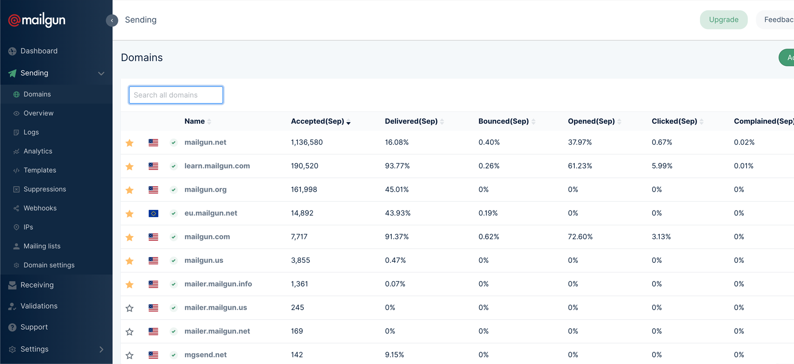This screenshot has width=794, height=364.
Task: Click the Mailgun logo
Action: (37, 20)
